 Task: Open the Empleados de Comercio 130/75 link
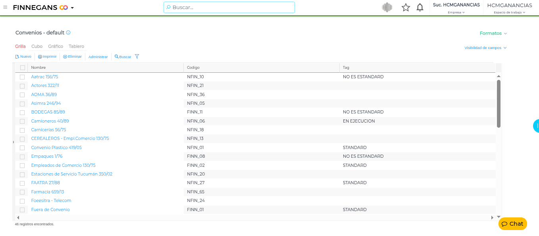(x=63, y=165)
